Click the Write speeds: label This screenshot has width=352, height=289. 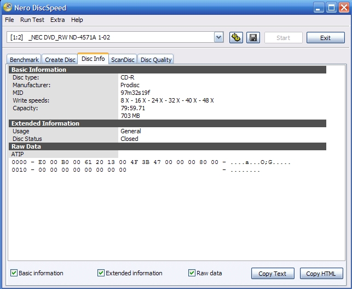coord(31,100)
